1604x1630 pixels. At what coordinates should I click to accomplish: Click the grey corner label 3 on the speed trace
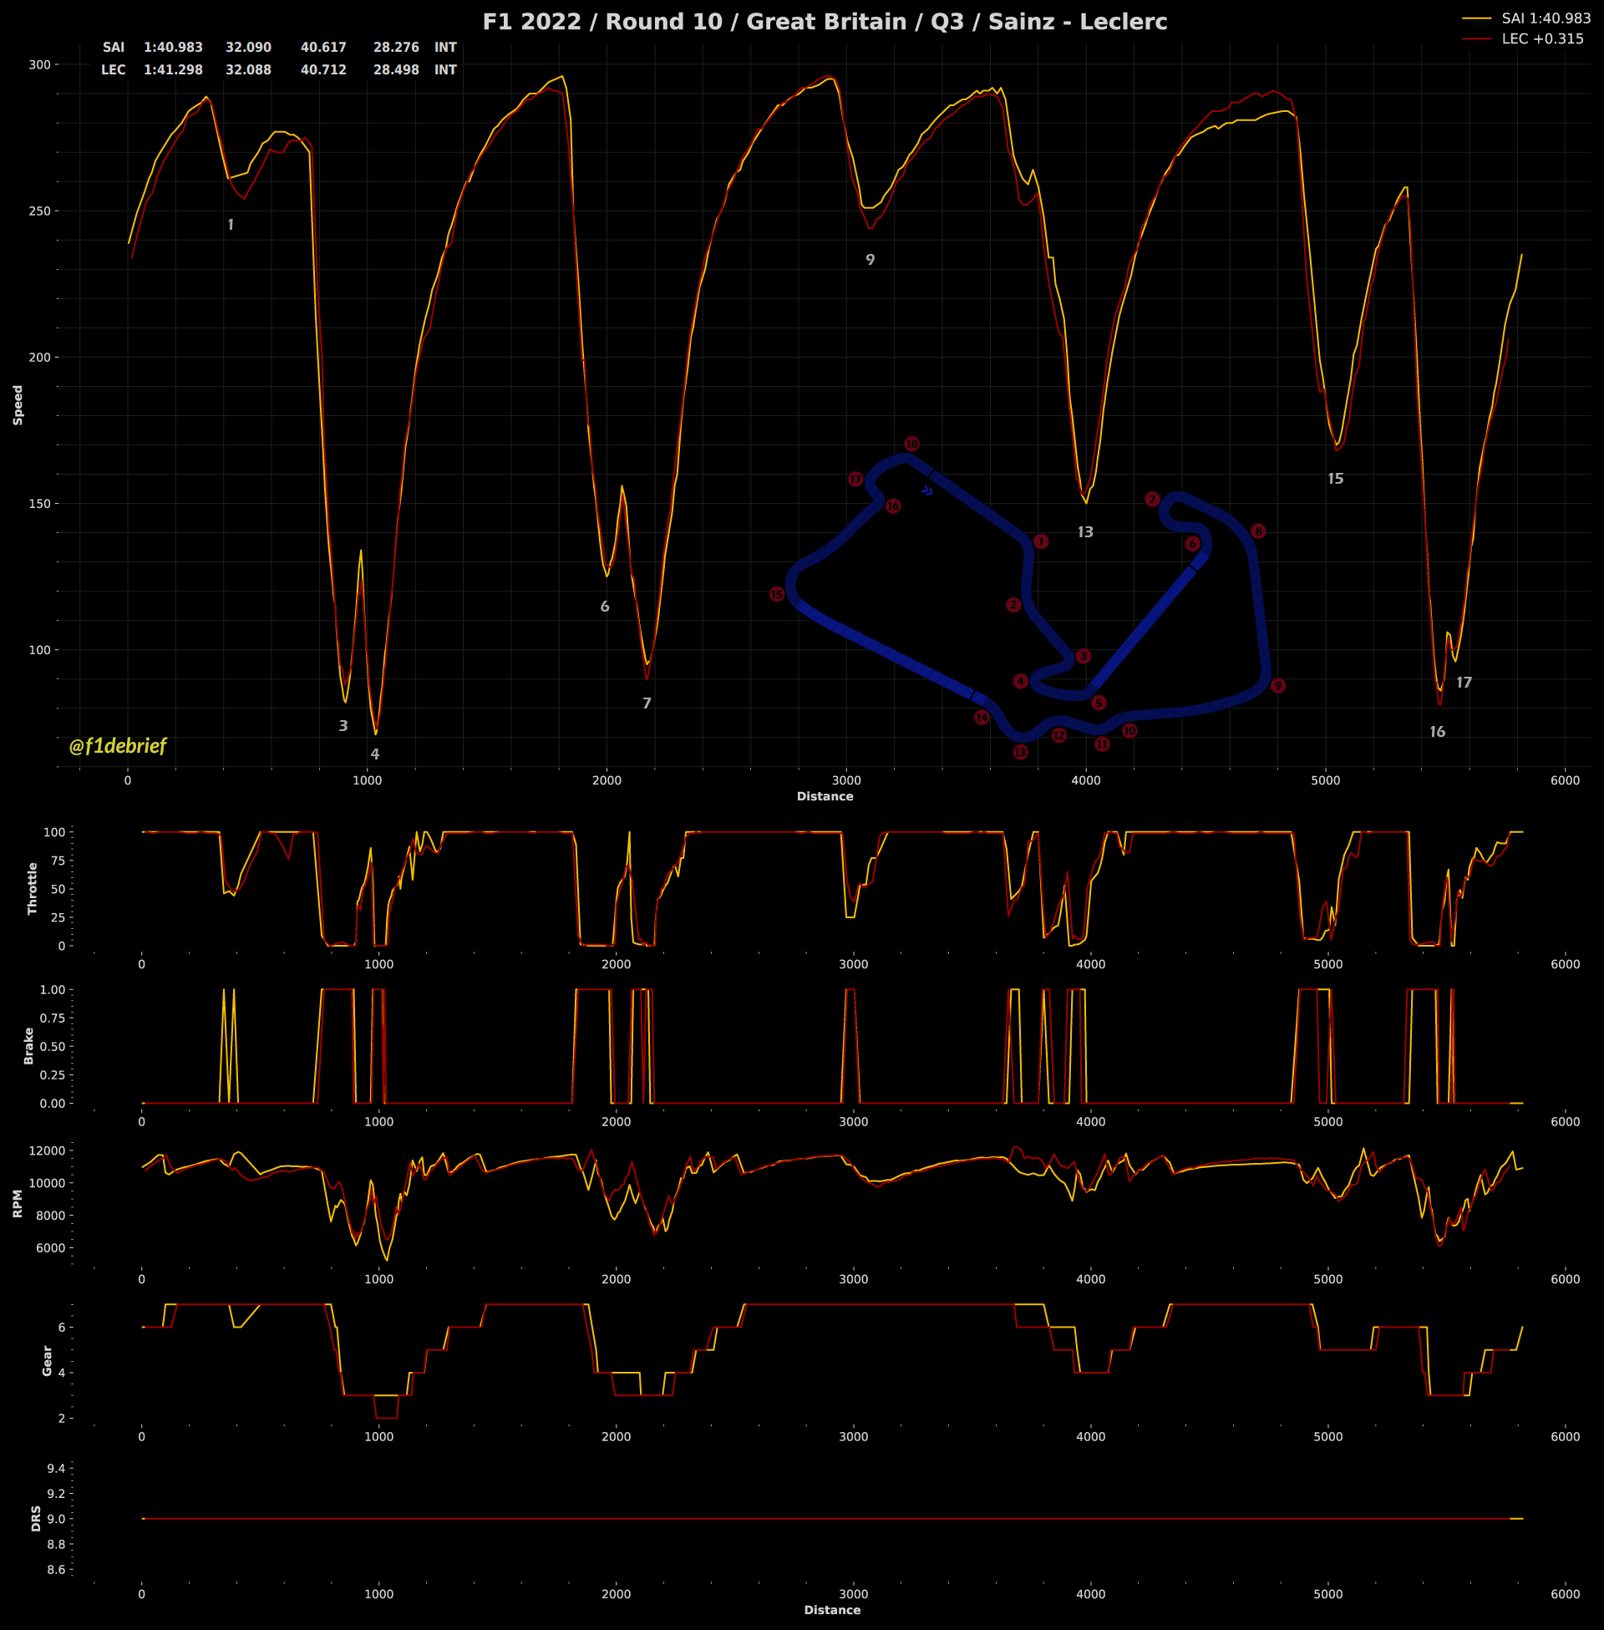coord(343,726)
